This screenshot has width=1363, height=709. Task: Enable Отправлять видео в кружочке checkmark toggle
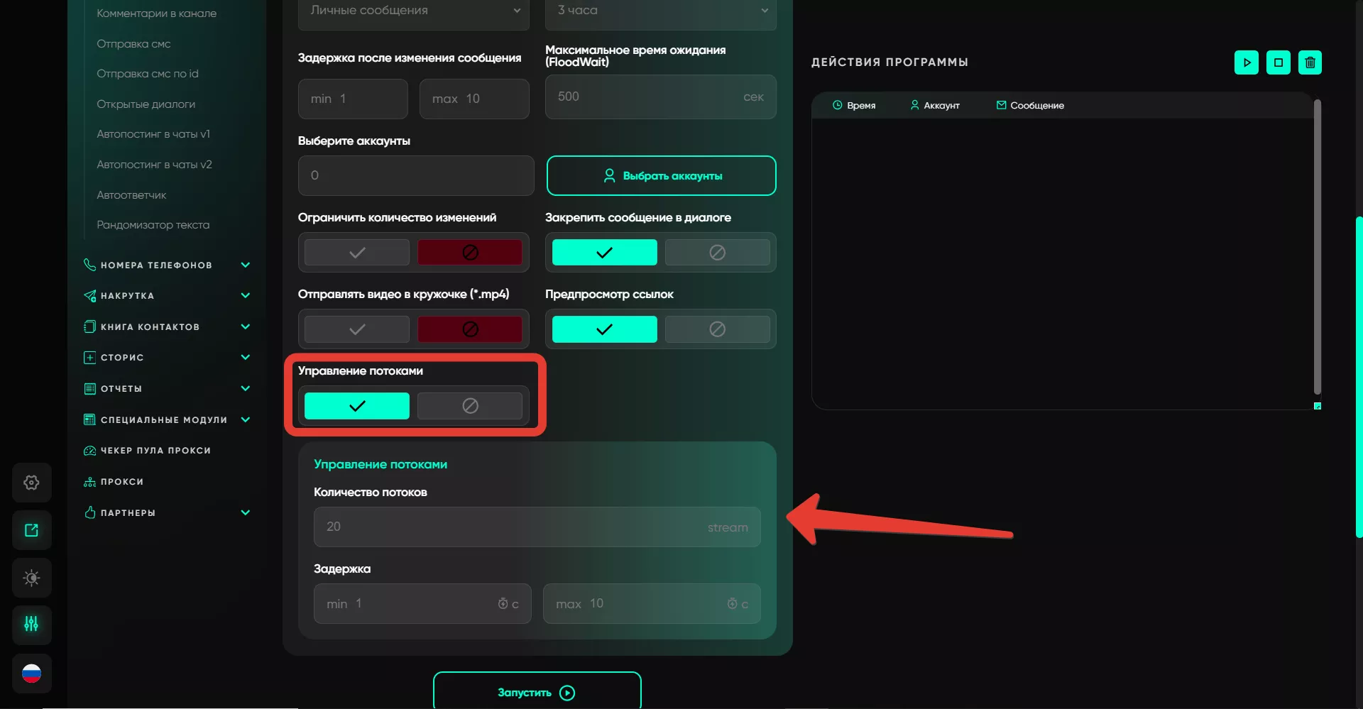(x=357, y=329)
